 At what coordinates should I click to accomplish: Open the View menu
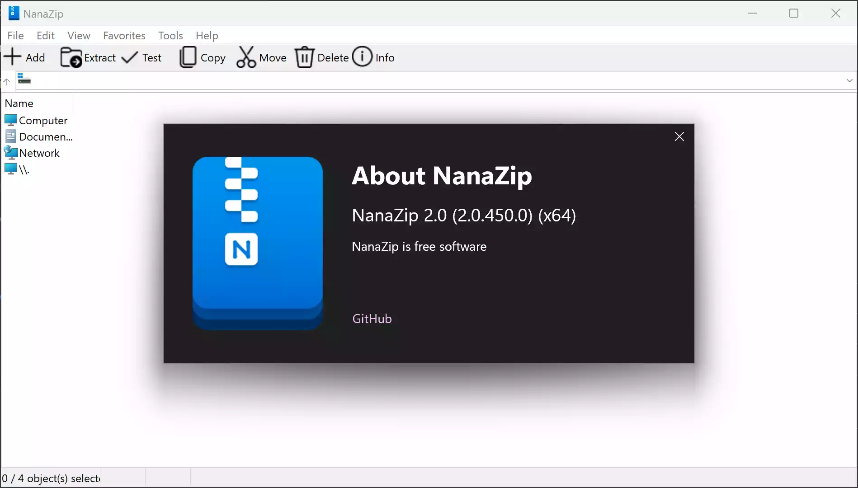tap(79, 35)
